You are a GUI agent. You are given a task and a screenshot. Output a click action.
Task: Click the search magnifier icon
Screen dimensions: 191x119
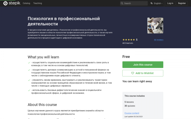tap(122, 3)
